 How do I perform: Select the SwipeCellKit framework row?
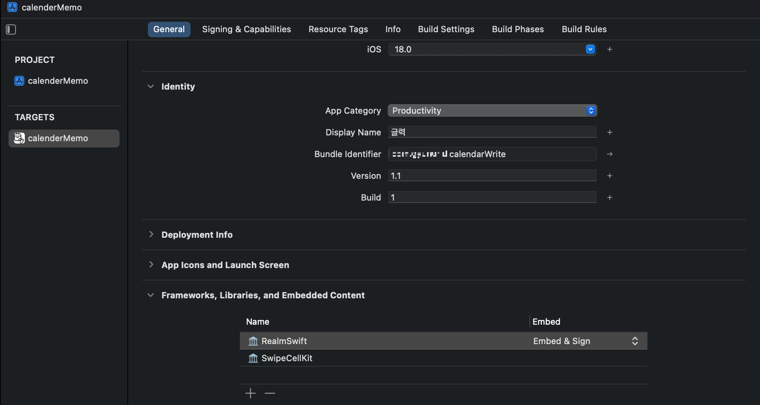pyautogui.click(x=443, y=358)
